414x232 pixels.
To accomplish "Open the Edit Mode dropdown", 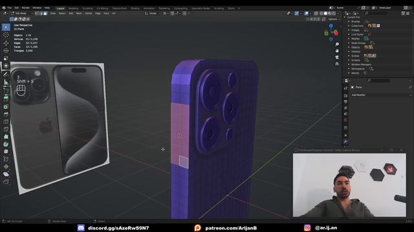I will coord(22,13).
